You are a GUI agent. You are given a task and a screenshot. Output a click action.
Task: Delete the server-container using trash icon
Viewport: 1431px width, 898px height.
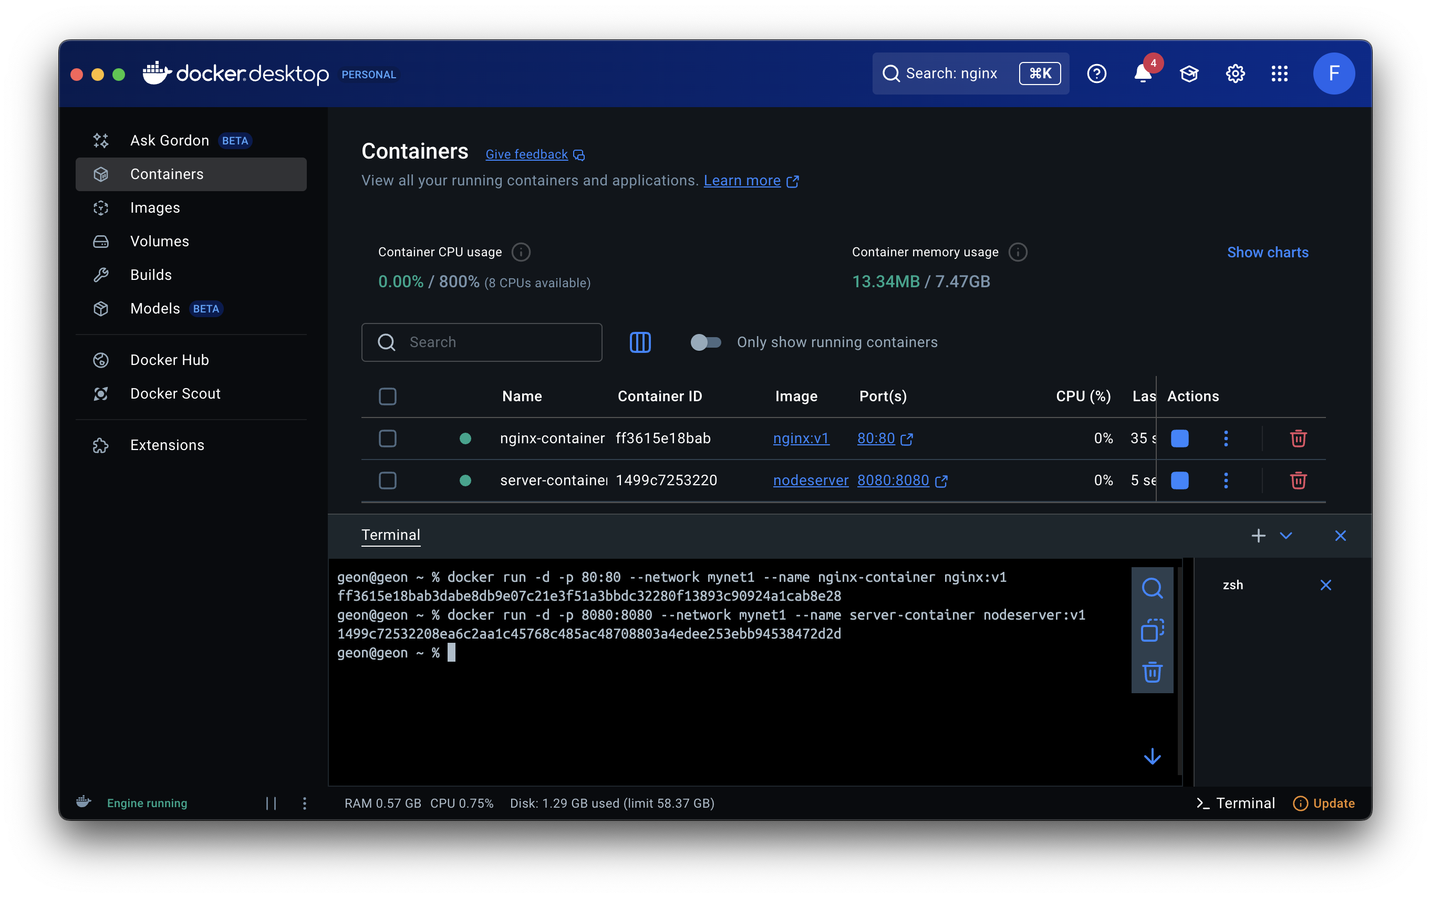(1298, 481)
